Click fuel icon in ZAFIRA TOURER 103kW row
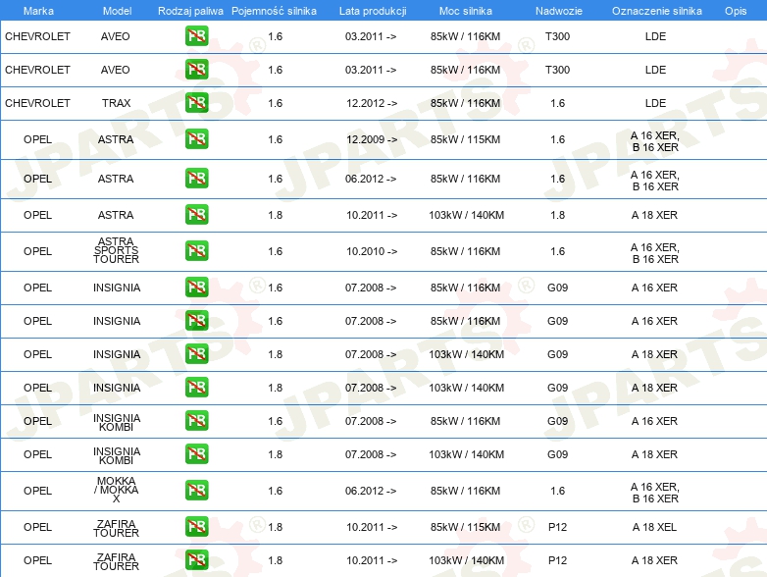Viewport: 767px width, 577px height. pyautogui.click(x=196, y=560)
